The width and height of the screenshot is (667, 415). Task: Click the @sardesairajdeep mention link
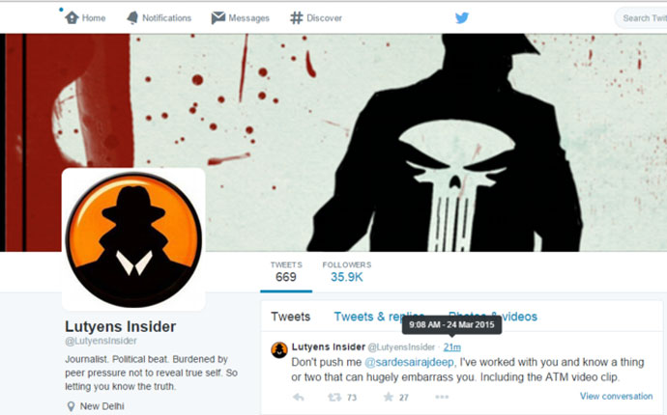tap(409, 362)
